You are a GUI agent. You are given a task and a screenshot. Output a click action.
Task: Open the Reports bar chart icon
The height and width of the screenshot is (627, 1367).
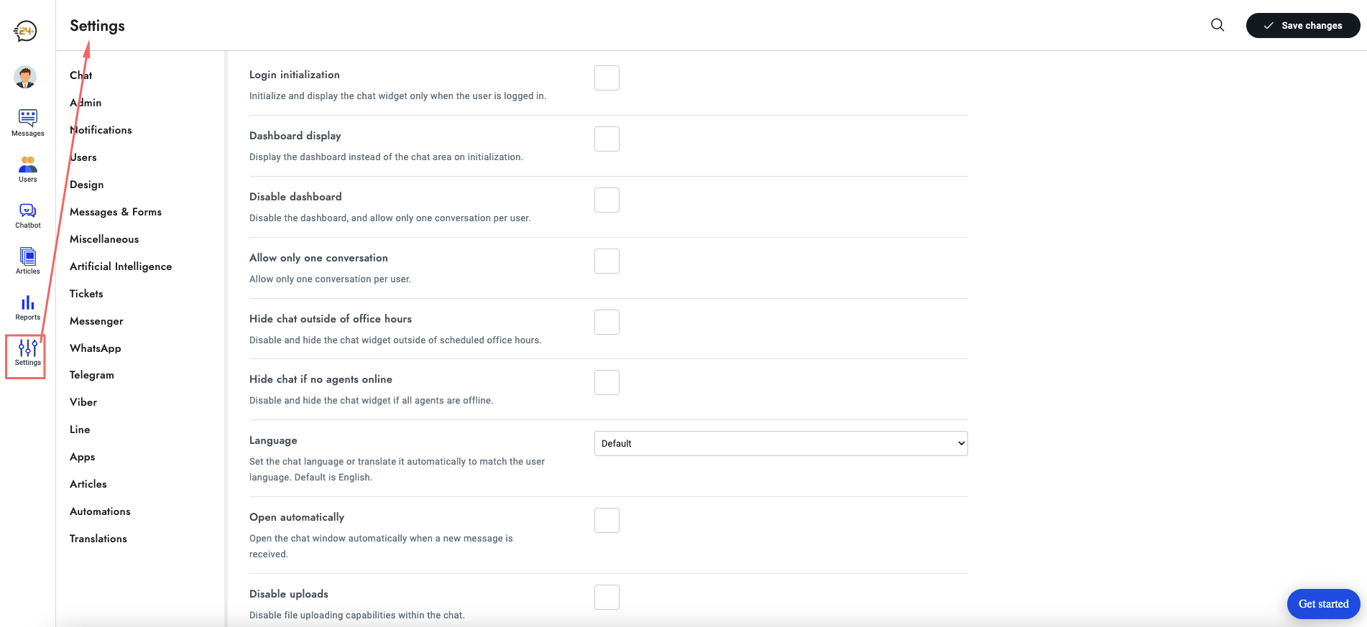pyautogui.click(x=28, y=307)
